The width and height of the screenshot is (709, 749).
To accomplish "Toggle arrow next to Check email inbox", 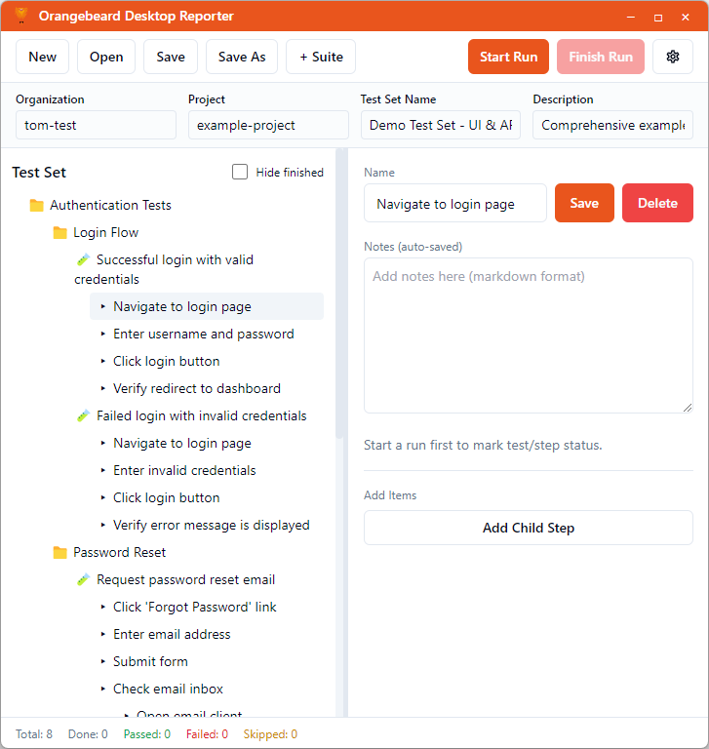I will 102,690.
